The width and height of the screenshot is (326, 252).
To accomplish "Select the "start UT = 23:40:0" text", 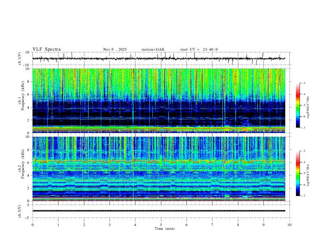I will pos(199,49).
